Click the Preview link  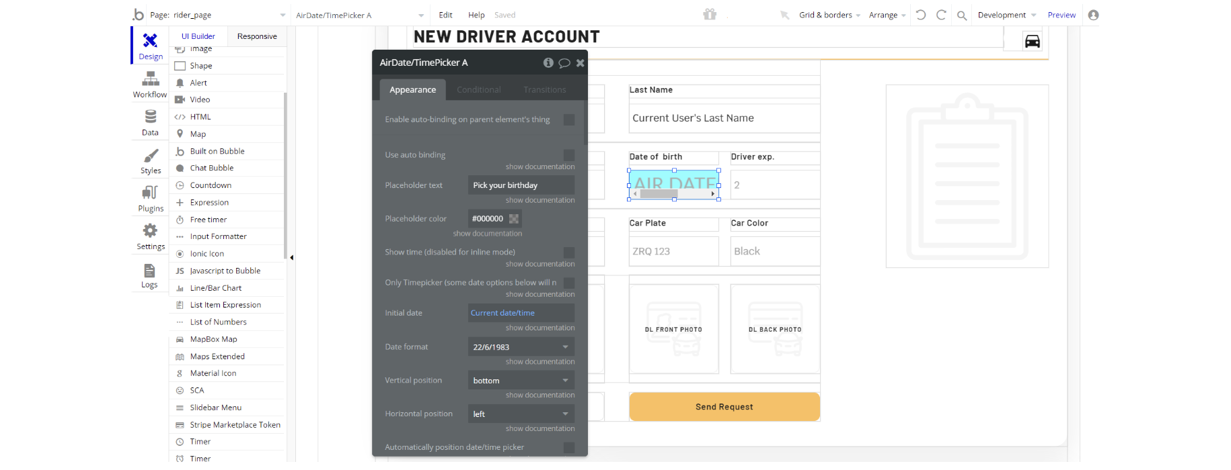click(1061, 15)
